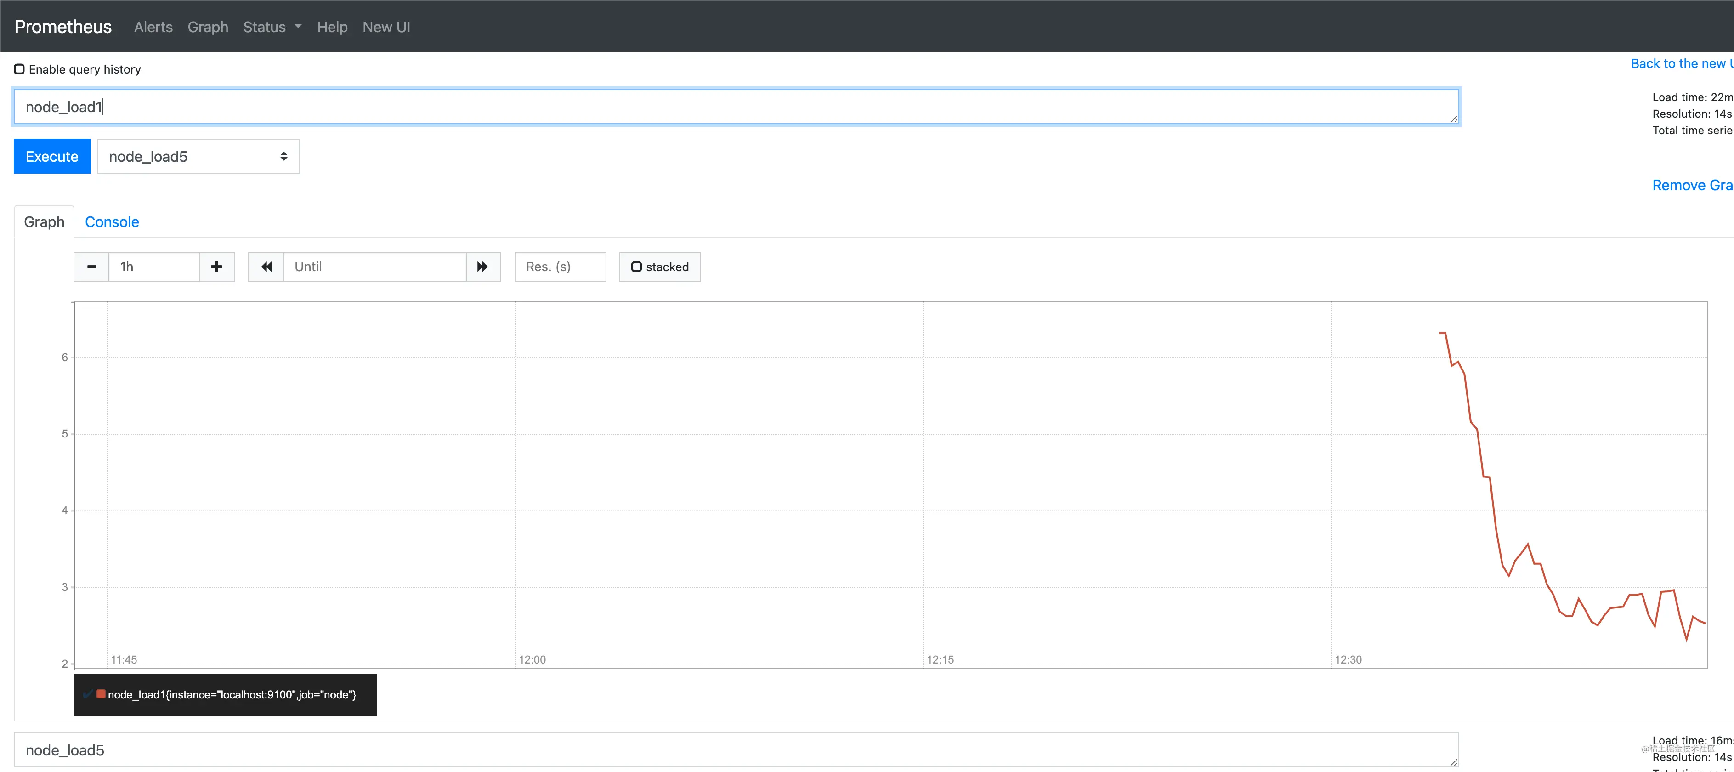This screenshot has height=772, width=1734.
Task: Focus the node_load1 expression input field
Action: click(737, 106)
